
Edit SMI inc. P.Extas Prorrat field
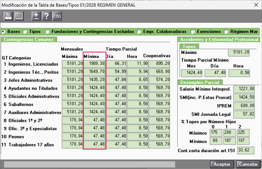pyautogui.click(x=244, y=98)
